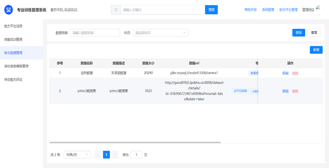Select 技能实训管理 from the sidebar

click(x=13, y=39)
